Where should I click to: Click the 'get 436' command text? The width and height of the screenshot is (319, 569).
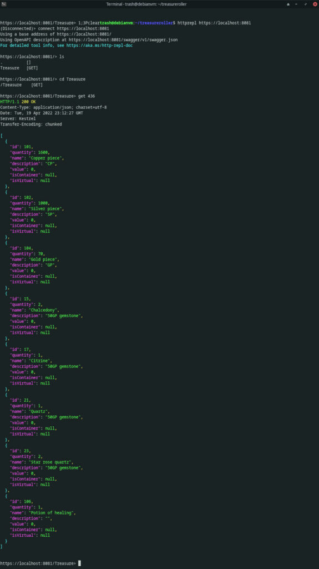tap(87, 96)
